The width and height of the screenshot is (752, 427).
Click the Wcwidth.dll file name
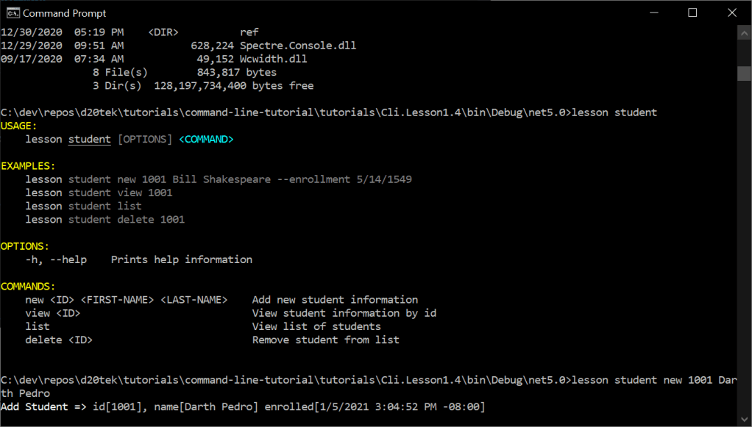point(274,59)
